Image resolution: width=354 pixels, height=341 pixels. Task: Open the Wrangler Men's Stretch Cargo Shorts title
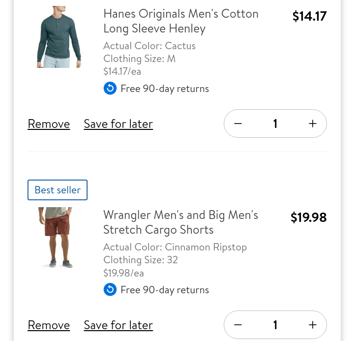tap(180, 222)
